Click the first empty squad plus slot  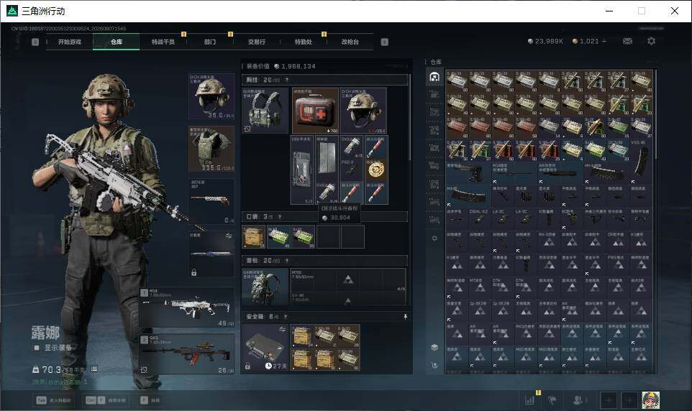pyautogui.click(x=609, y=400)
